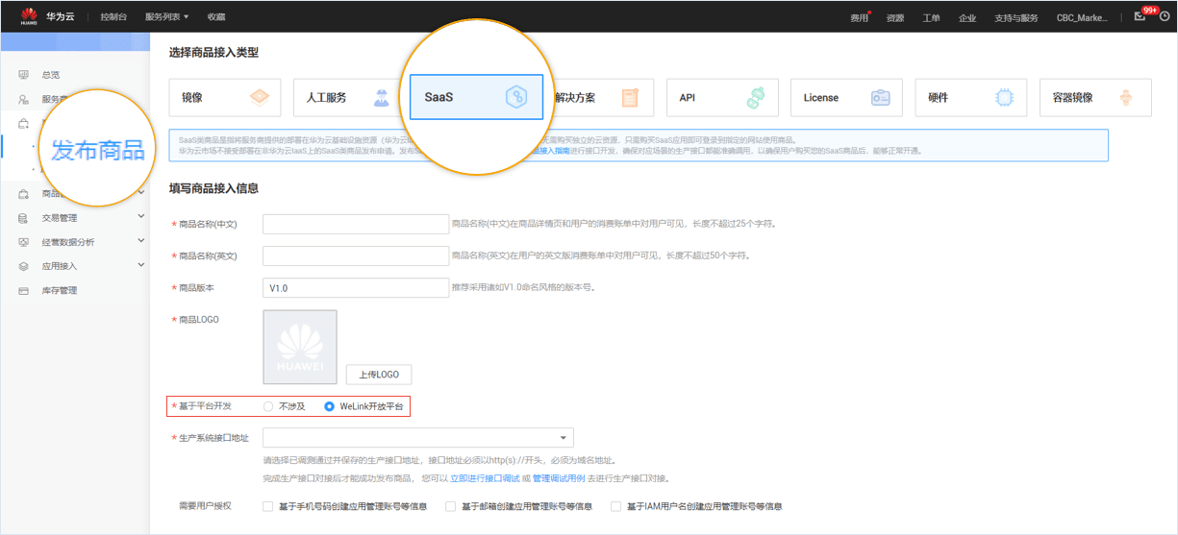Image resolution: width=1178 pixels, height=535 pixels.
Task: Click the 商品版本 field showing V1.0
Action: [x=356, y=287]
